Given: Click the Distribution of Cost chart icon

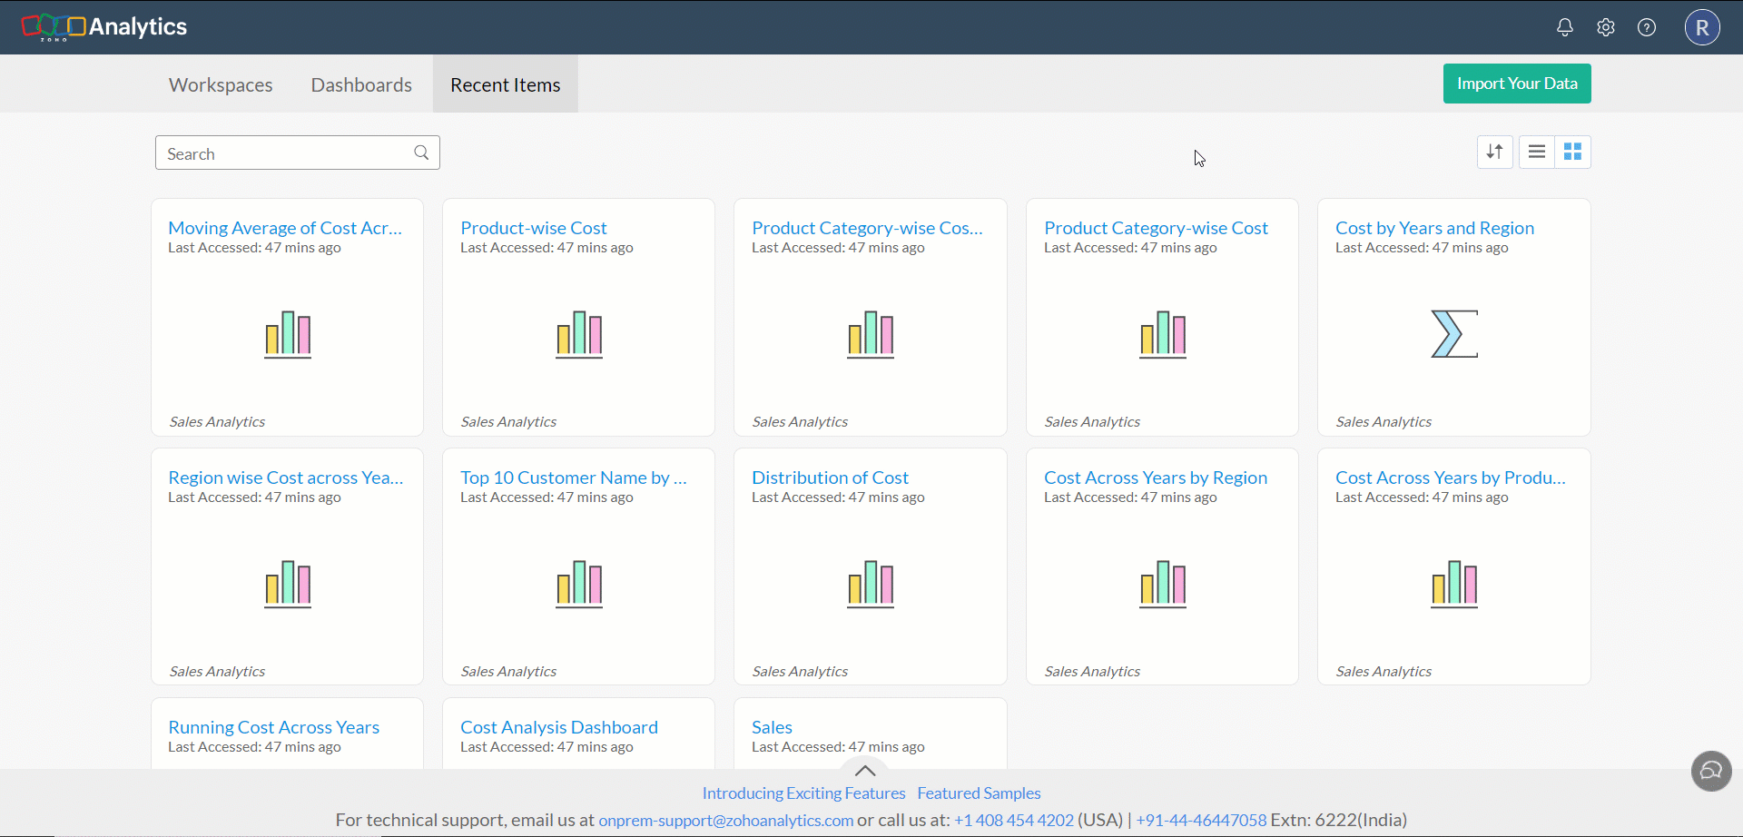Looking at the screenshot, I should point(871,584).
